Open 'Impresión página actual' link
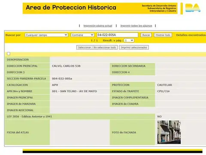Screen dimensions: 206x155 [98, 26]
